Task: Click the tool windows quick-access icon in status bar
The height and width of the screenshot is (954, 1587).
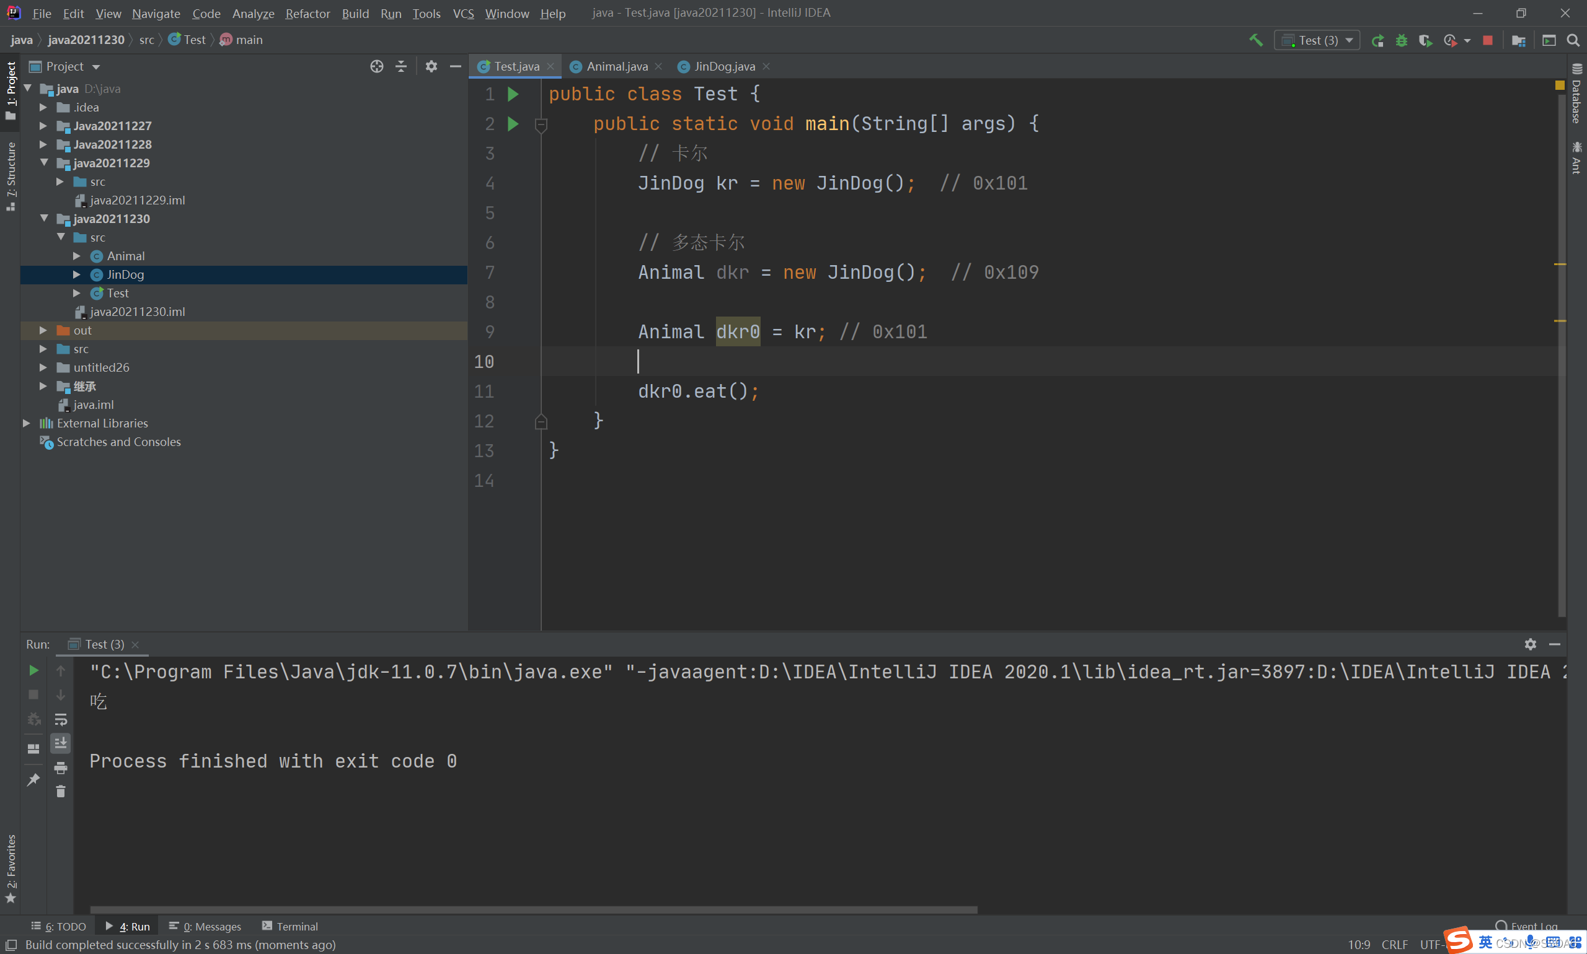Action: point(11,945)
